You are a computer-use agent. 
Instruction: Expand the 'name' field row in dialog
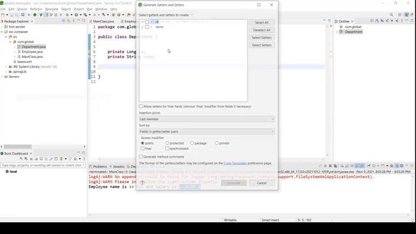coord(142,27)
